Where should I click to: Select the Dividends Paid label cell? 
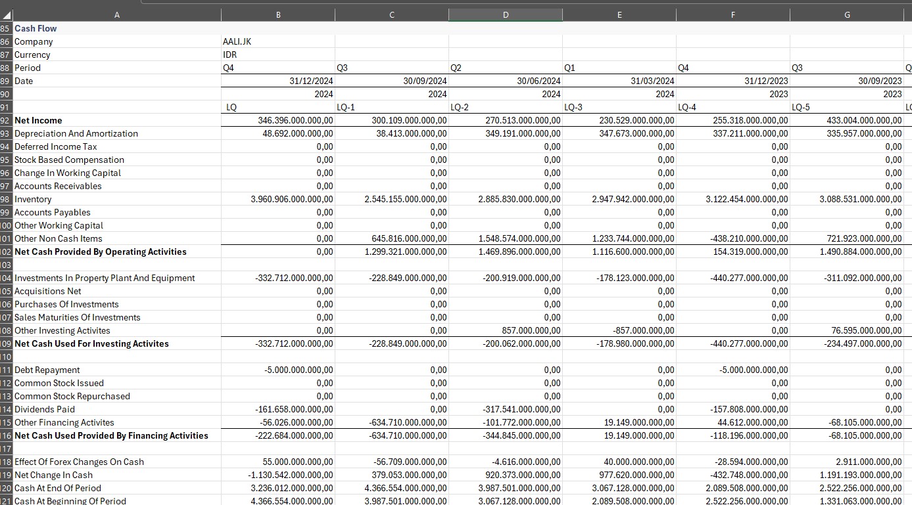(x=45, y=409)
